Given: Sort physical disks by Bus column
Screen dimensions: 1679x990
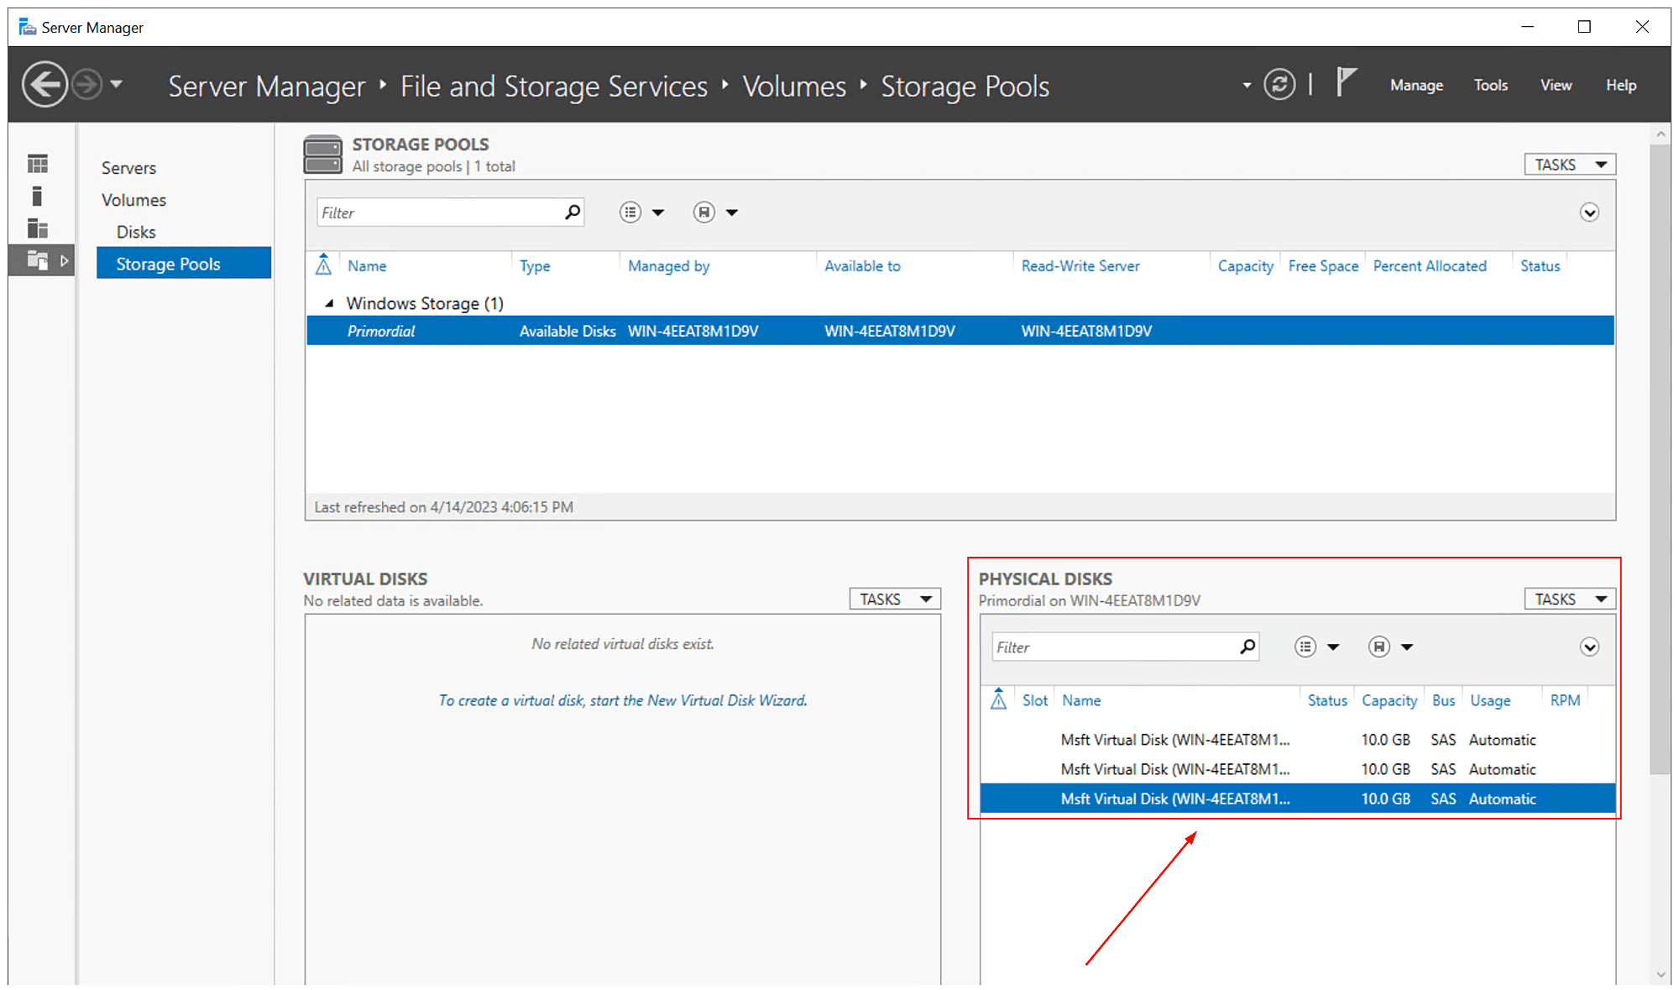Looking at the screenshot, I should tap(1443, 700).
